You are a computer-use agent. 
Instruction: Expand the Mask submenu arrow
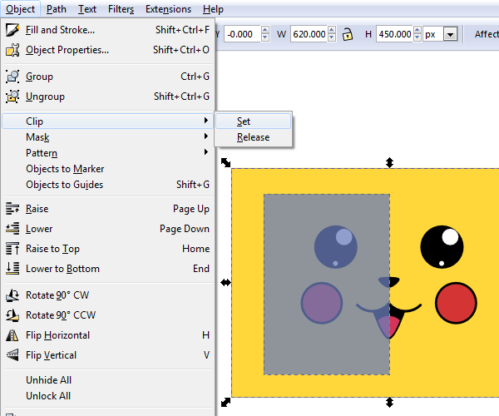pyautogui.click(x=206, y=136)
